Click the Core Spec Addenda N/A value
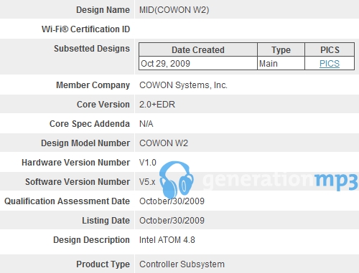Image resolution: width=359 pixels, height=273 pixels. coord(146,124)
